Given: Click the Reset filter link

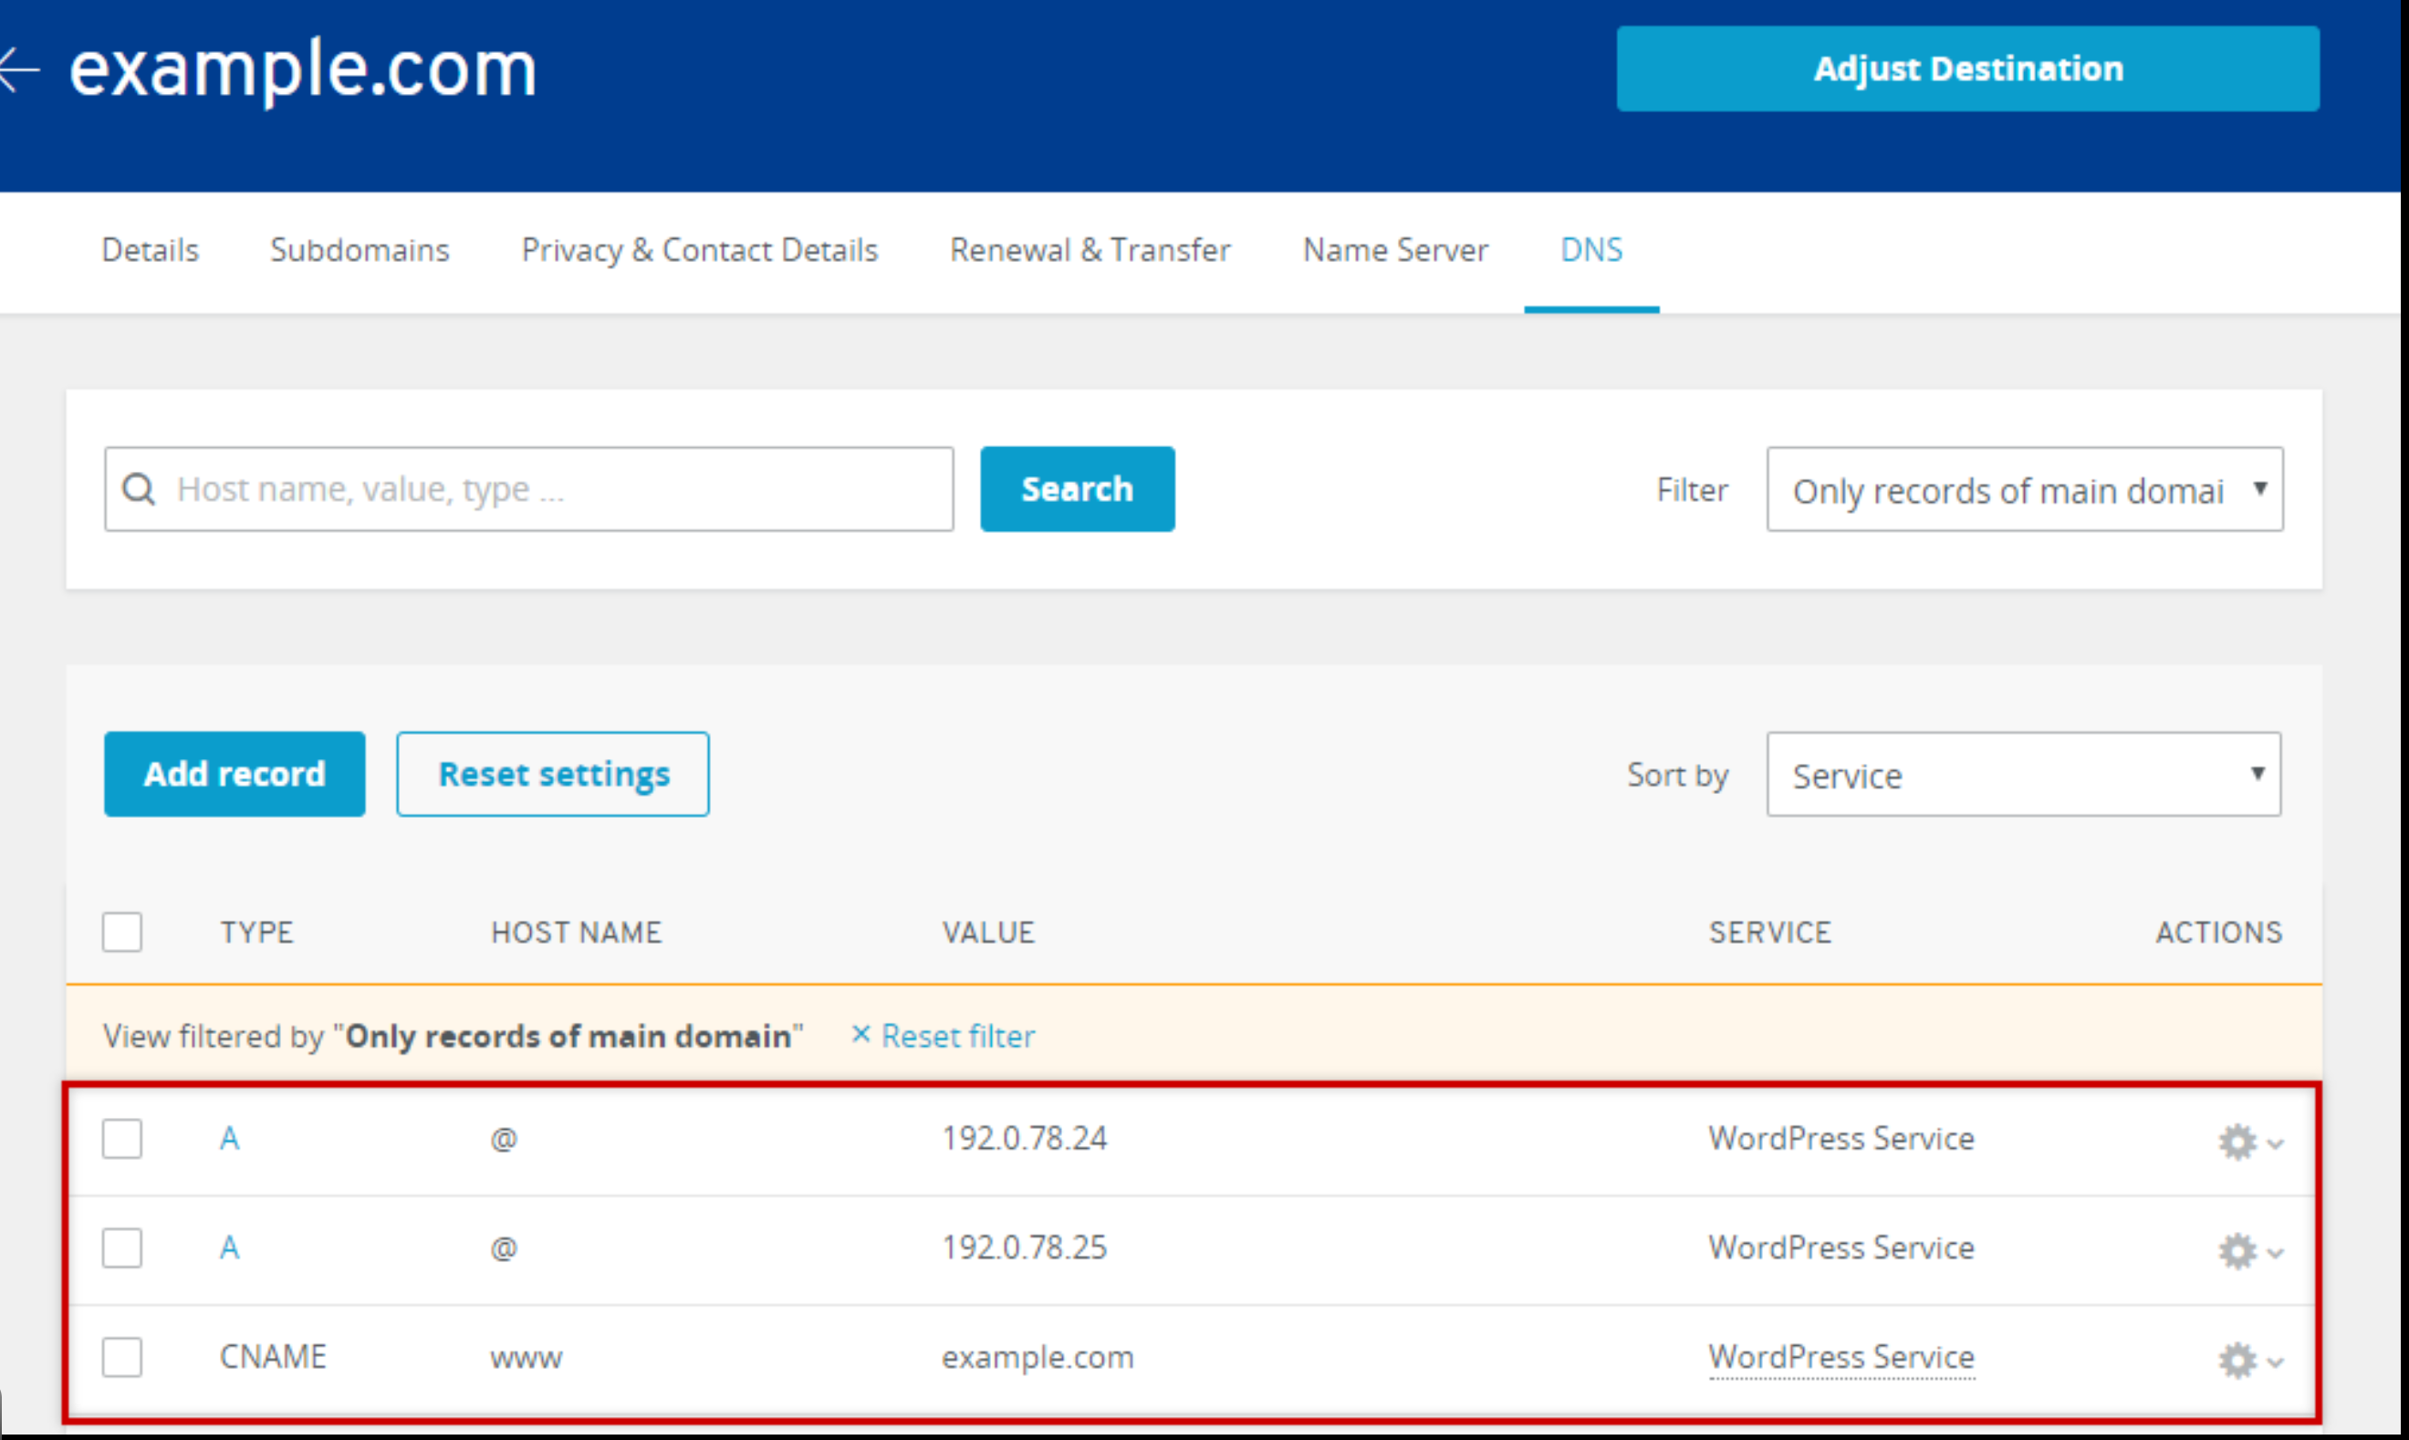Looking at the screenshot, I should (x=956, y=1037).
